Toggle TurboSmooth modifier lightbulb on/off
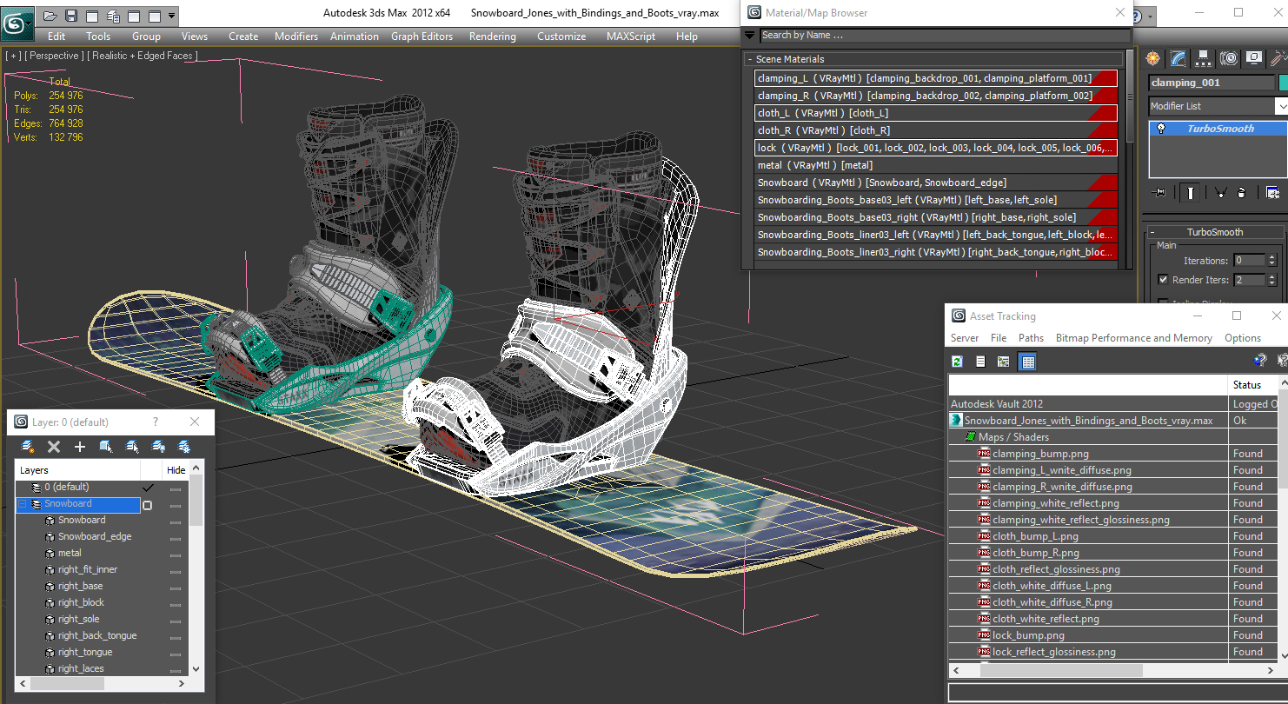Image resolution: width=1288 pixels, height=704 pixels. tap(1160, 129)
